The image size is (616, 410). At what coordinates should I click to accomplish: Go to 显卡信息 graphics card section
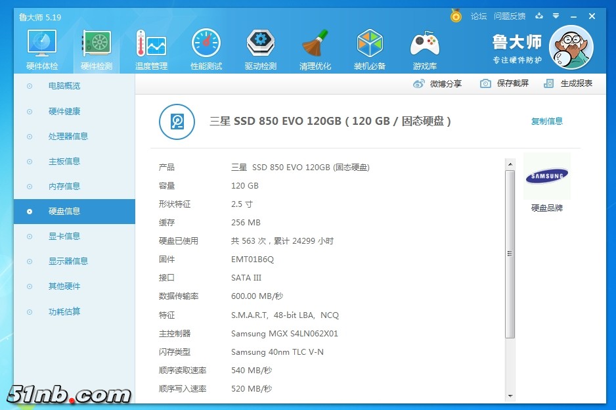(x=64, y=237)
